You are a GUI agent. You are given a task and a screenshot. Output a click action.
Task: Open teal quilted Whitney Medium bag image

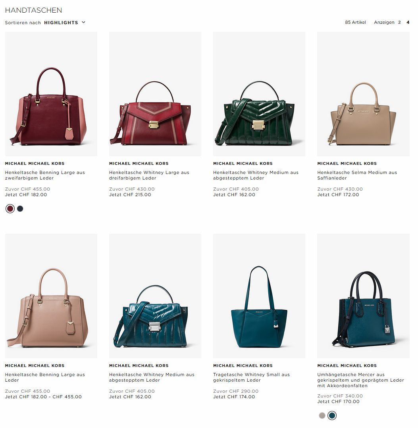[155, 296]
